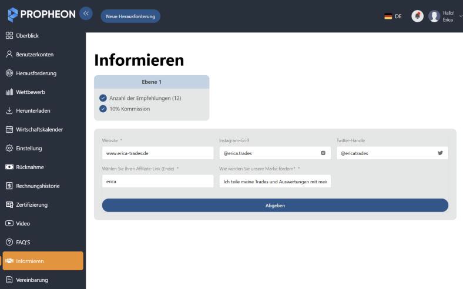Click the Twitter-Handle label
463x289 pixels.
click(351, 140)
